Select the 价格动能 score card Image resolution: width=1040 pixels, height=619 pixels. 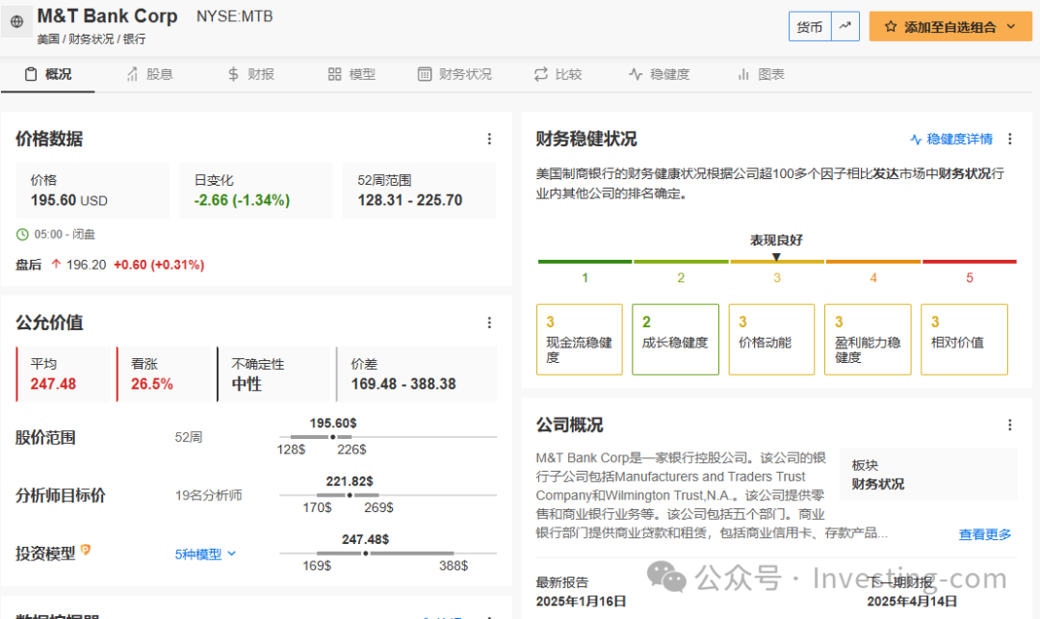[771, 339]
